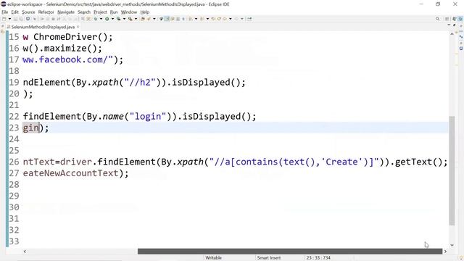Image resolution: width=464 pixels, height=261 pixels.
Task: Click the horizontal scrollbar right arrow
Action: pos(445,252)
